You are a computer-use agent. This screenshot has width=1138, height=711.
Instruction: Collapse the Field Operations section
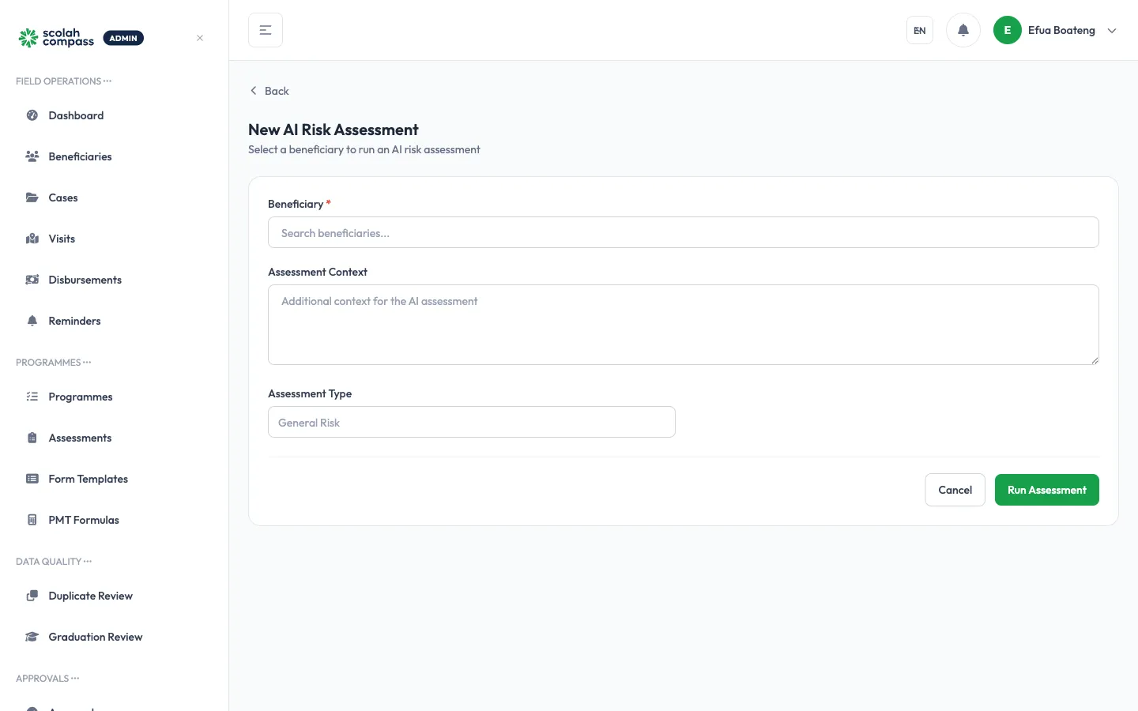pos(63,81)
